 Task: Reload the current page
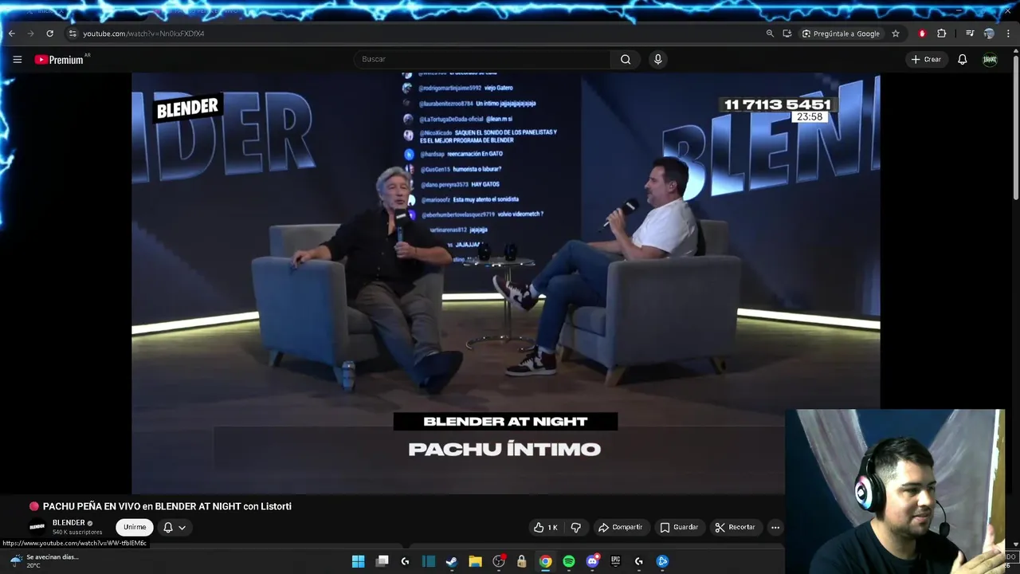(x=49, y=33)
